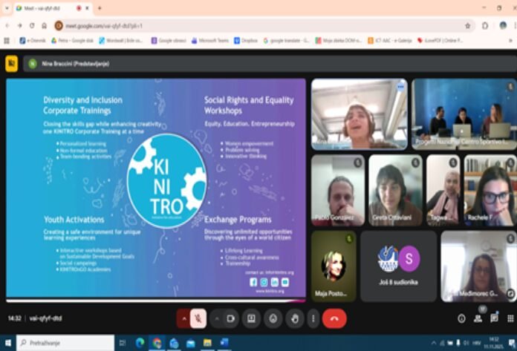Open the present screen option

point(251,318)
